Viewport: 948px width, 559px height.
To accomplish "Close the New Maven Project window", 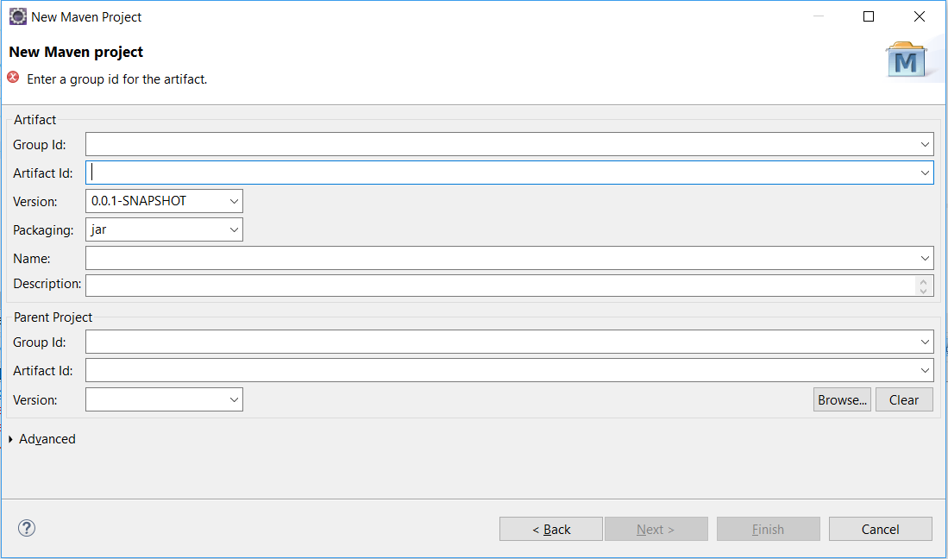I will click(919, 16).
